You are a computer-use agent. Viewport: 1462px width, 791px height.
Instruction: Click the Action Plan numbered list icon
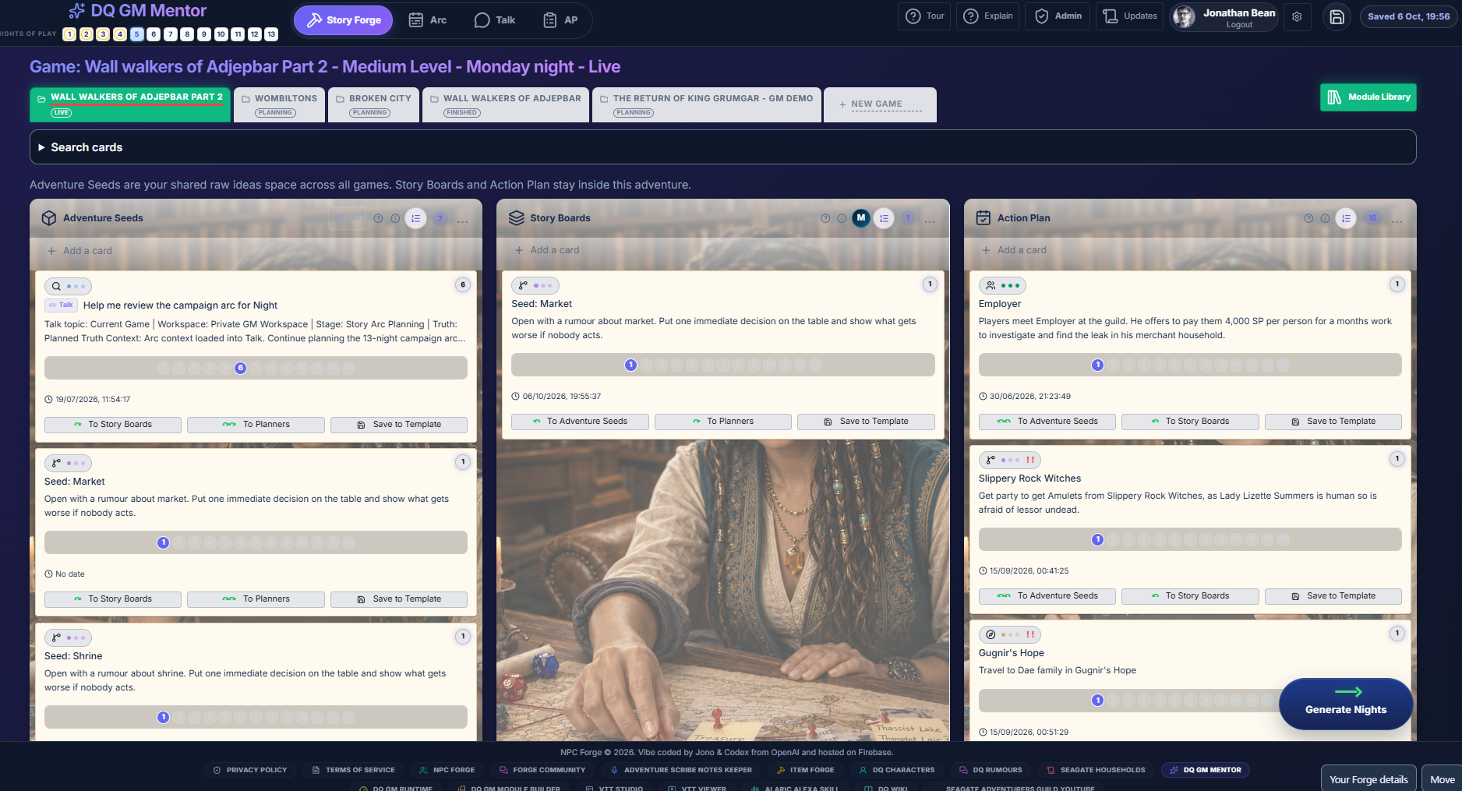point(1346,219)
